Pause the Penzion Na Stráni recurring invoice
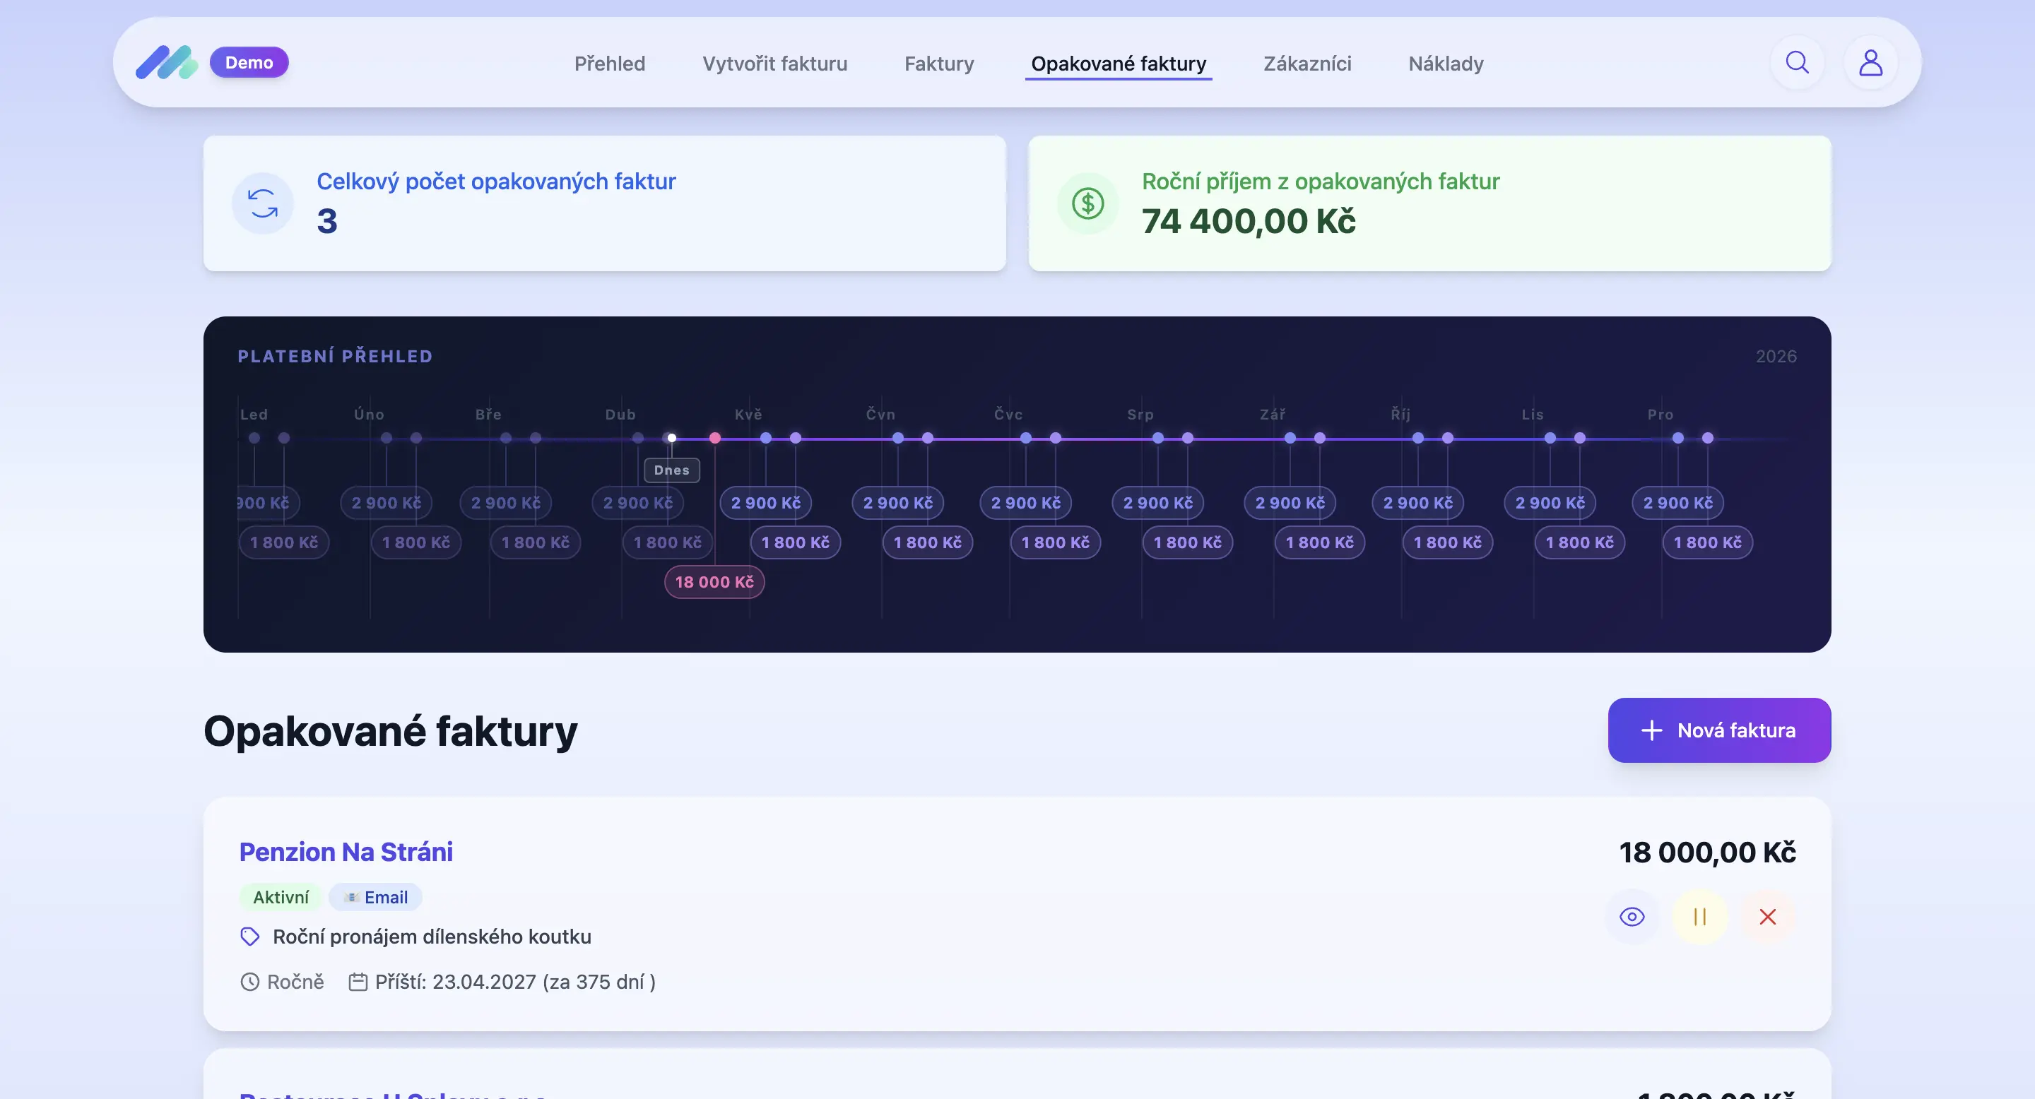 tap(1699, 917)
